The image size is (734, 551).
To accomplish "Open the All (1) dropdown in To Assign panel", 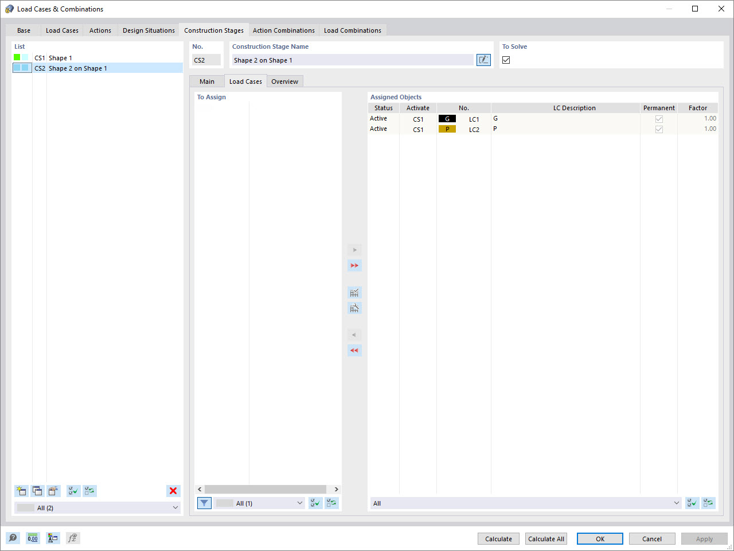I will (x=260, y=503).
